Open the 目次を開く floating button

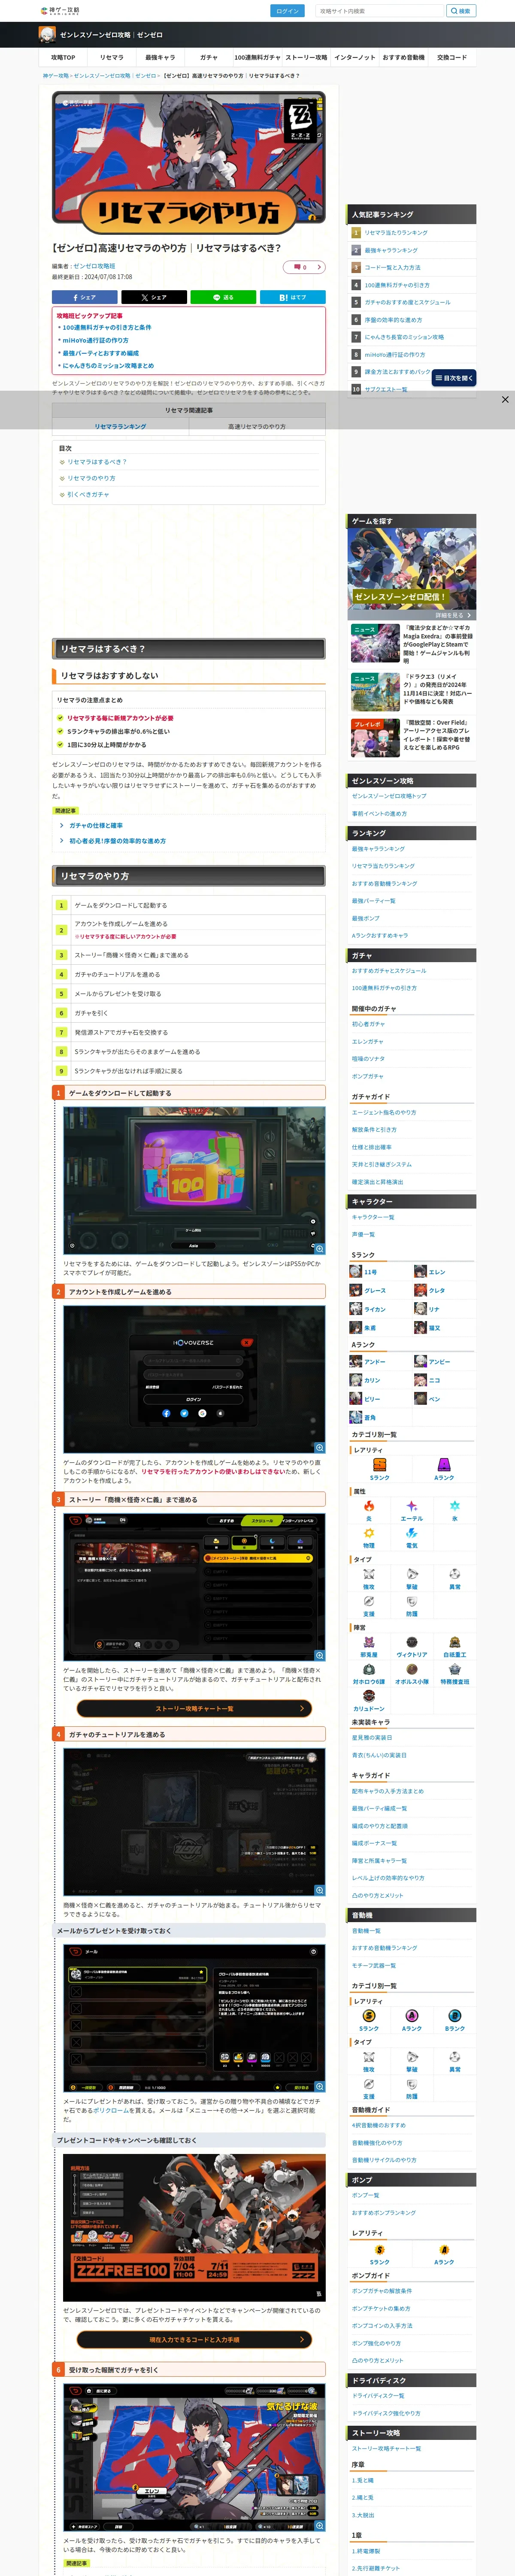(453, 378)
